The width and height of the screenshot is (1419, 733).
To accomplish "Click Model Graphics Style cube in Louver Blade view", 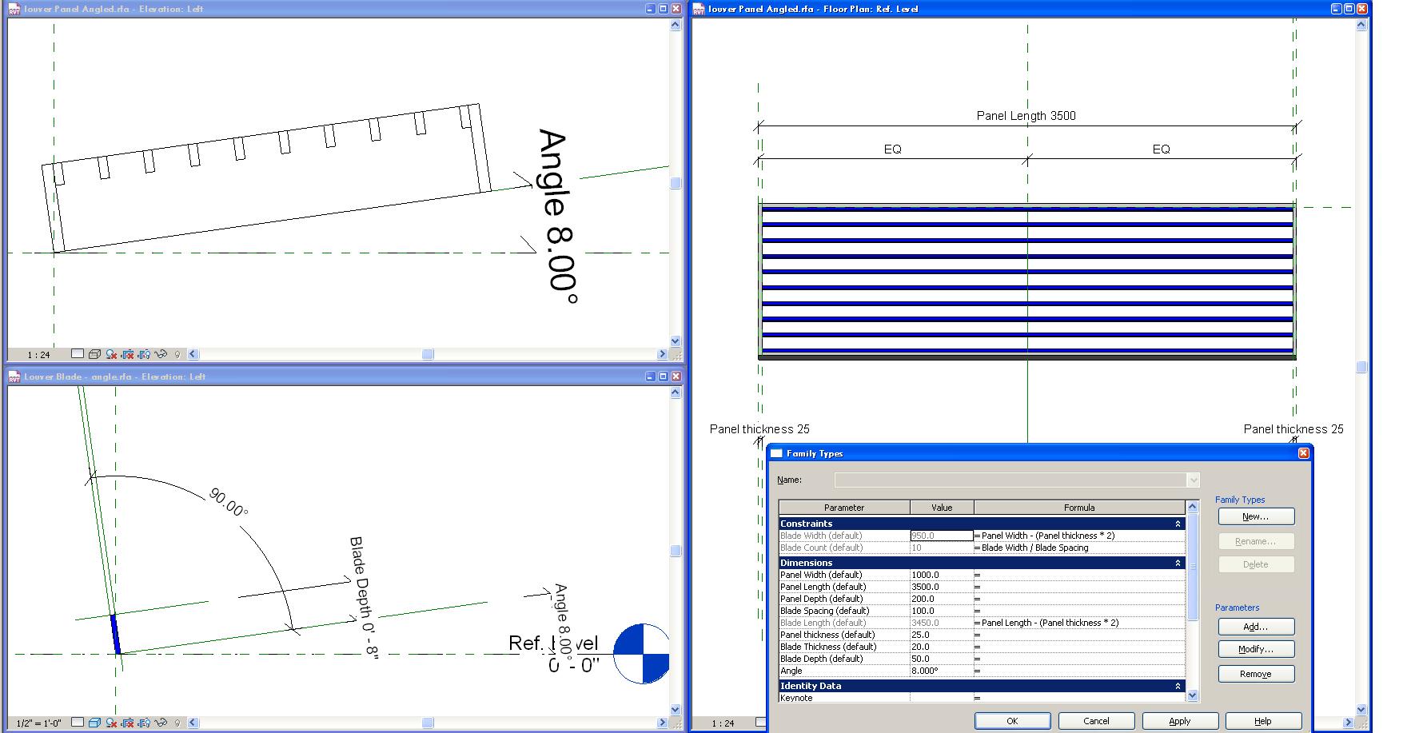I will (94, 723).
